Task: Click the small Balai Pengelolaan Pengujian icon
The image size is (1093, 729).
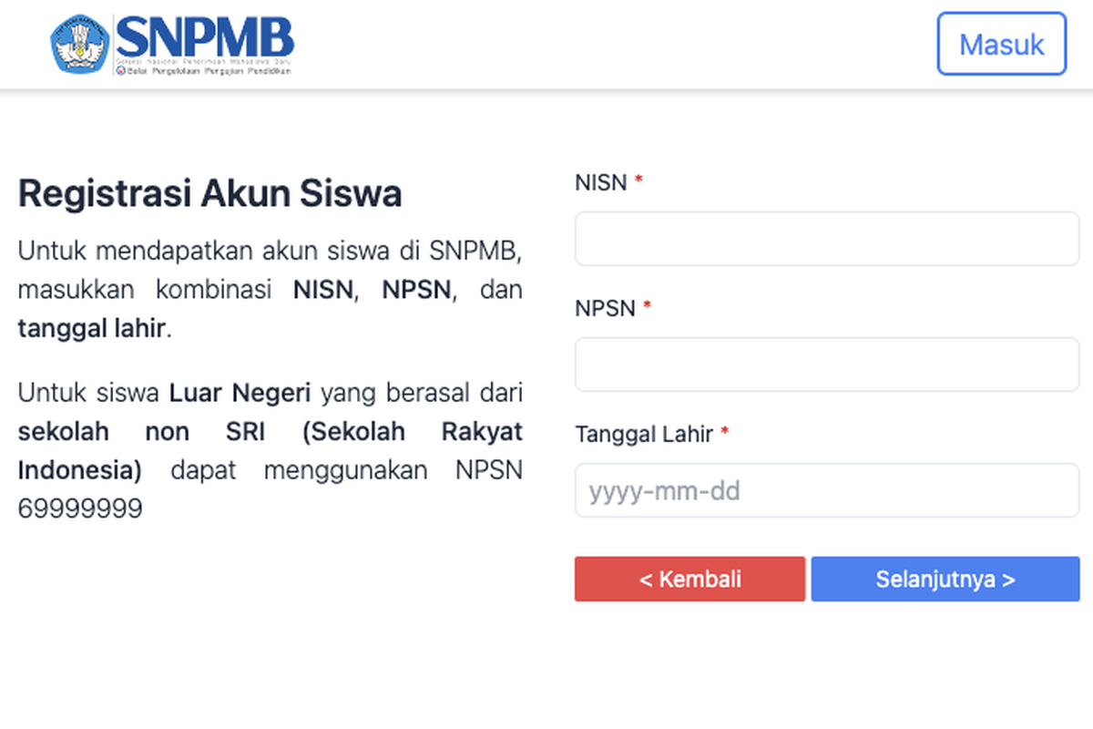Action: (119, 70)
